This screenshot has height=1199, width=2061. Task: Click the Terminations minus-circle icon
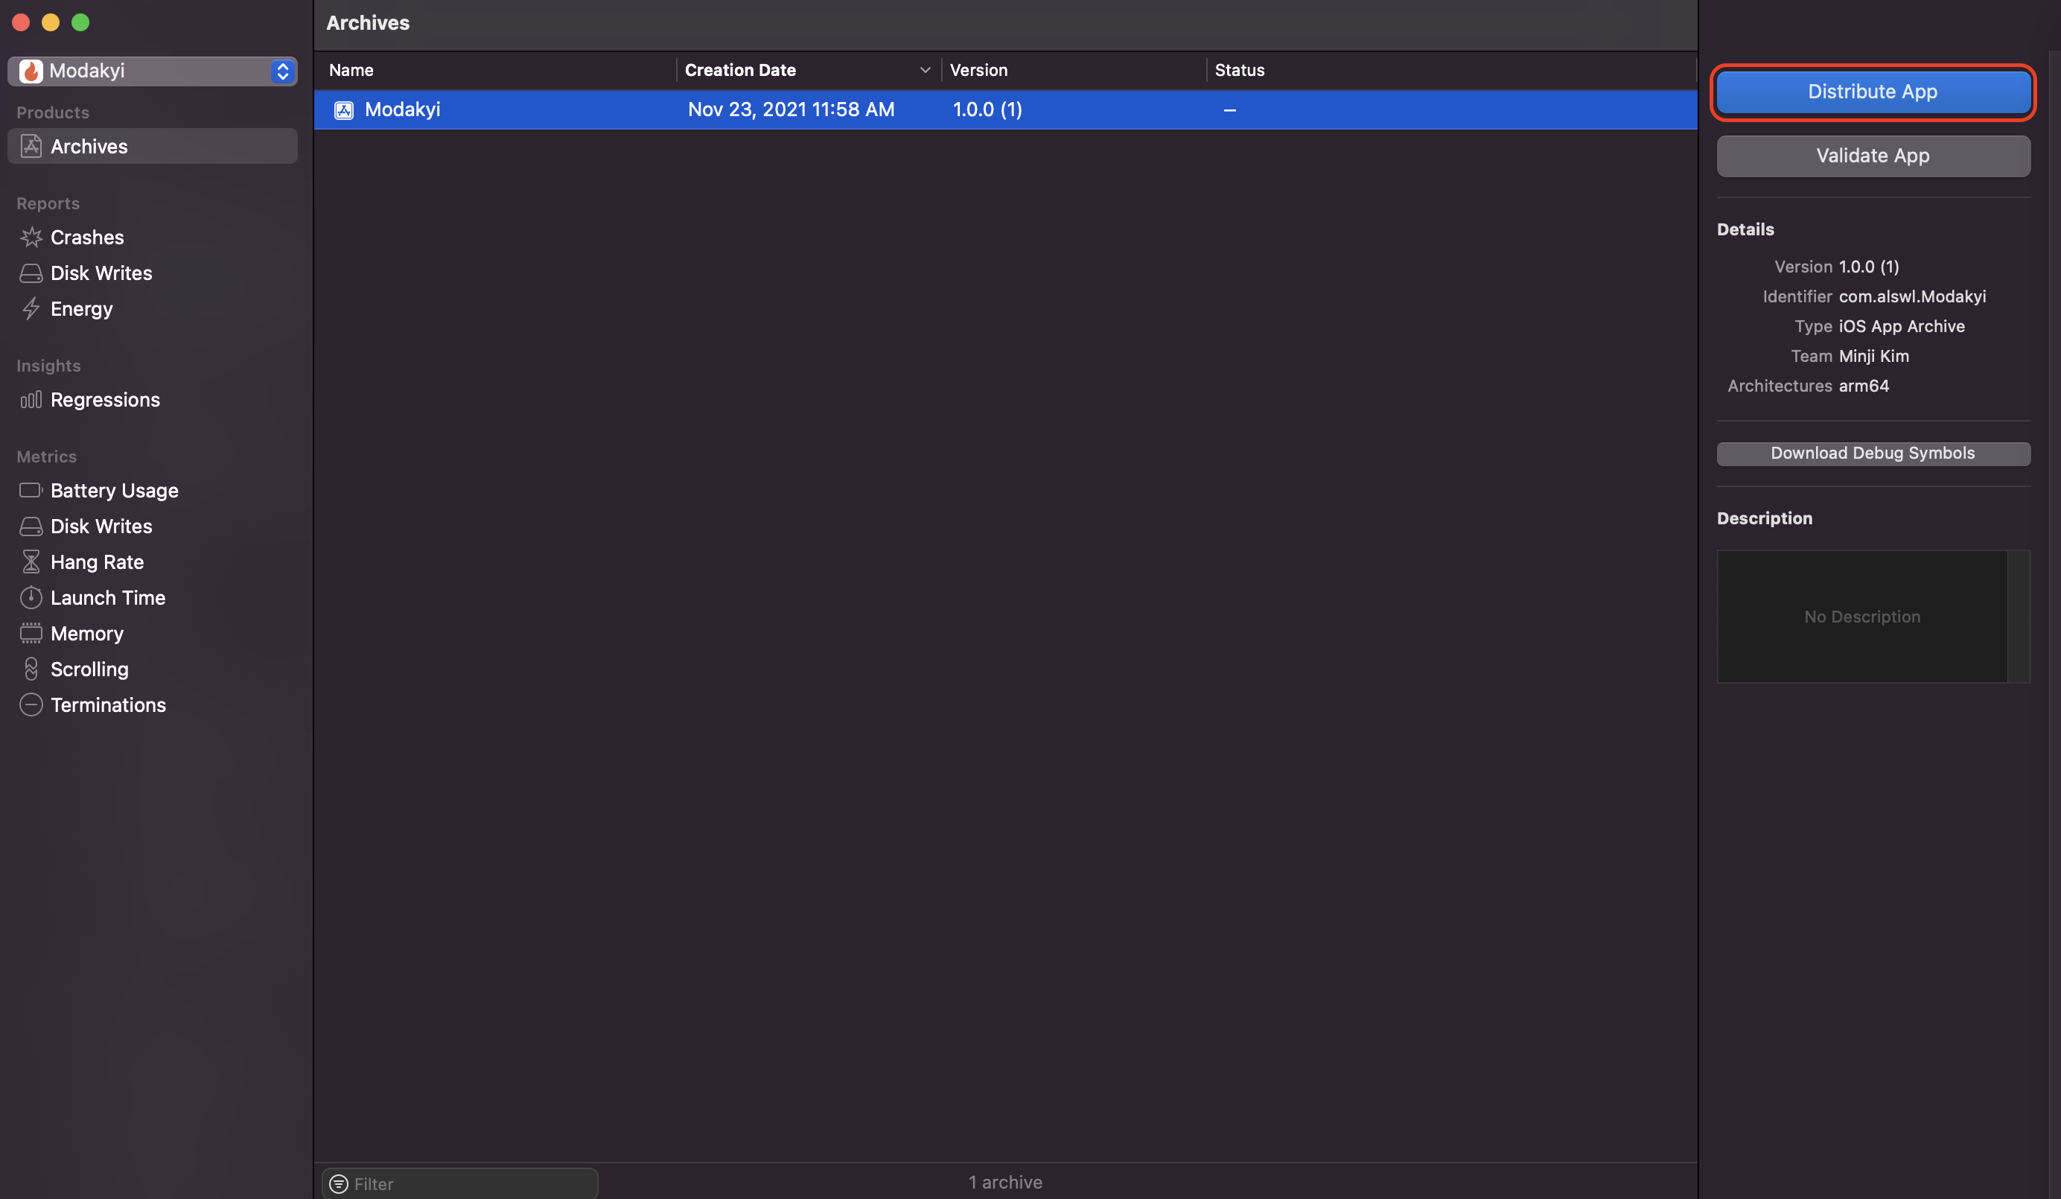click(x=31, y=705)
